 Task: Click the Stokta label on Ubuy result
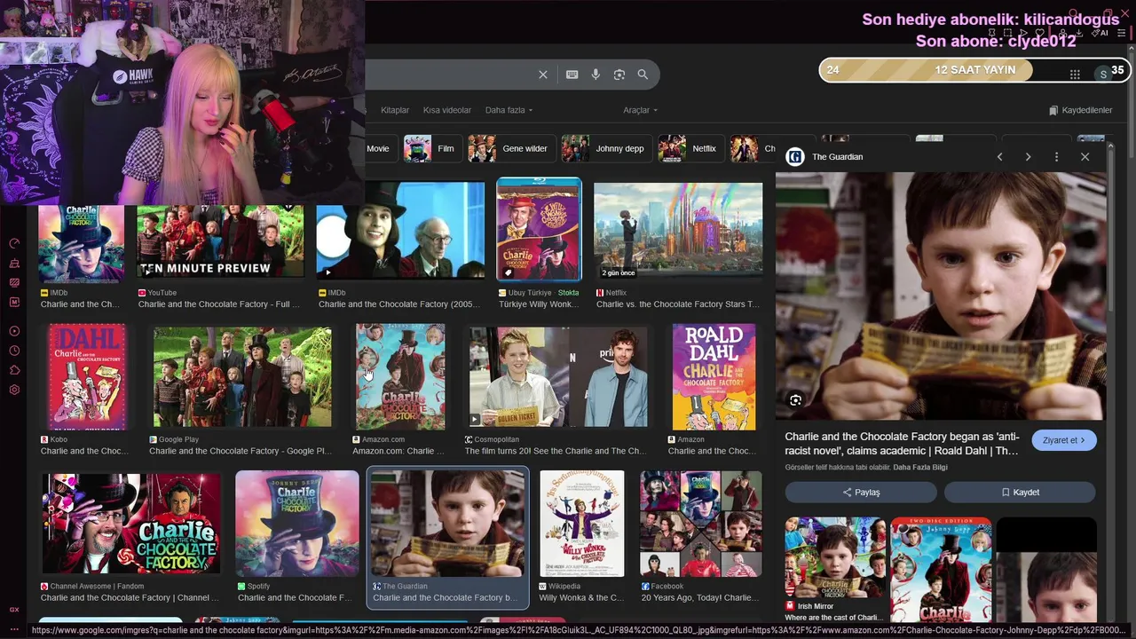tap(568, 293)
